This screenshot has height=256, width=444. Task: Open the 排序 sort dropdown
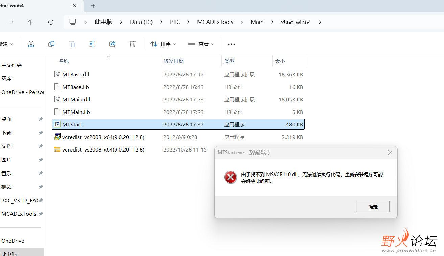click(163, 44)
